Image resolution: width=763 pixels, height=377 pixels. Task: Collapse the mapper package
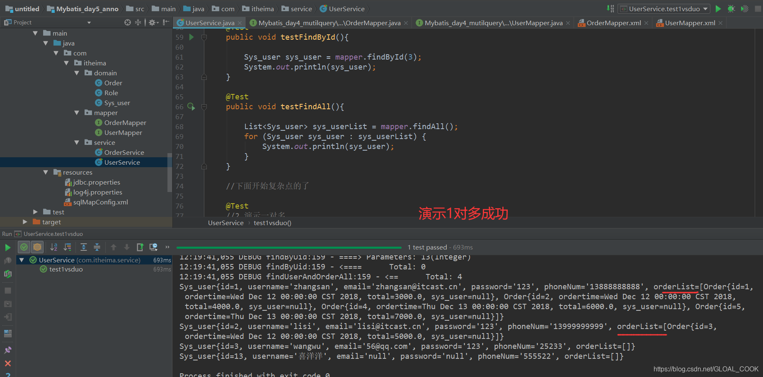tap(77, 113)
